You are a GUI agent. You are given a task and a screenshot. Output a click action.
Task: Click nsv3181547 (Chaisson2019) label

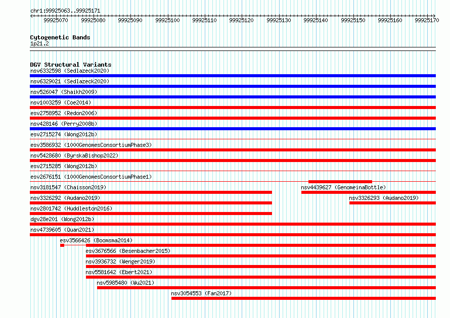pyautogui.click(x=68, y=187)
